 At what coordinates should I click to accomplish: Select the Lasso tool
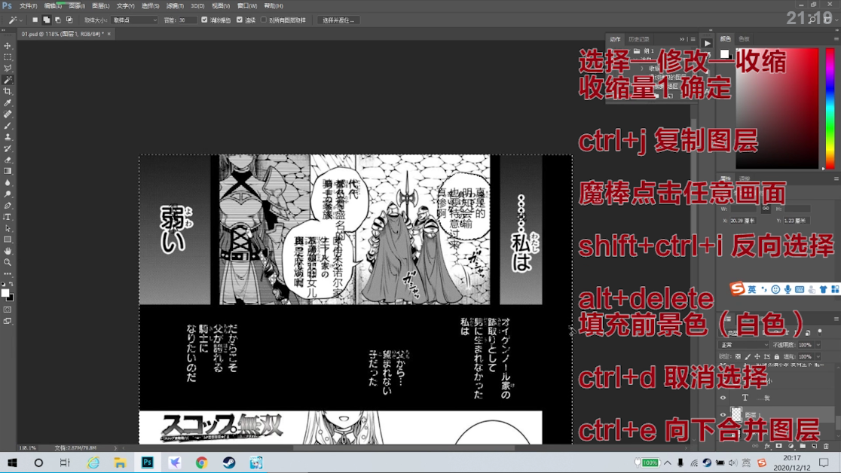point(8,69)
